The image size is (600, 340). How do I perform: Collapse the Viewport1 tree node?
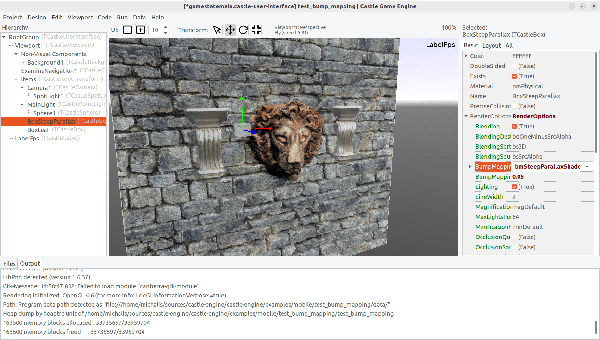[x=9, y=45]
